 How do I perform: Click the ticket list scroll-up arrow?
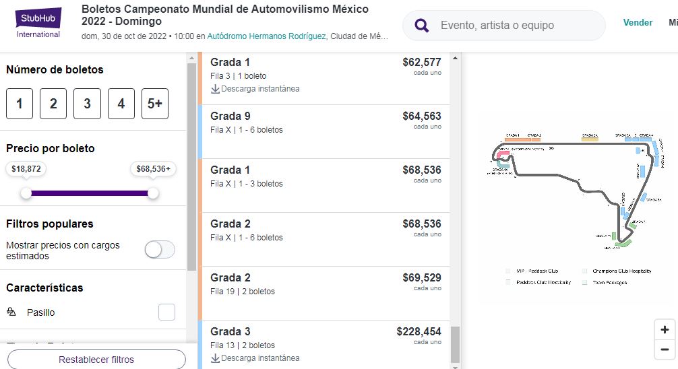click(455, 58)
